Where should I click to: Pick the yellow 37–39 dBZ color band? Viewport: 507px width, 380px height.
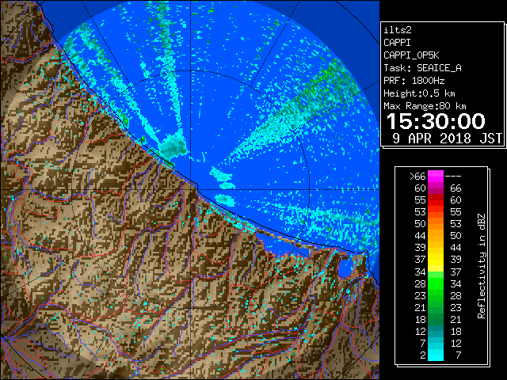click(436, 260)
